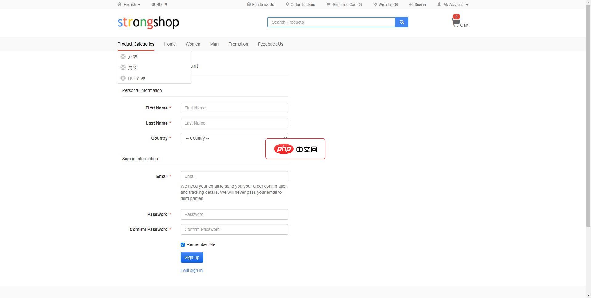The width and height of the screenshot is (591, 298).
Task: Open the Product Categories menu
Action: [136, 44]
